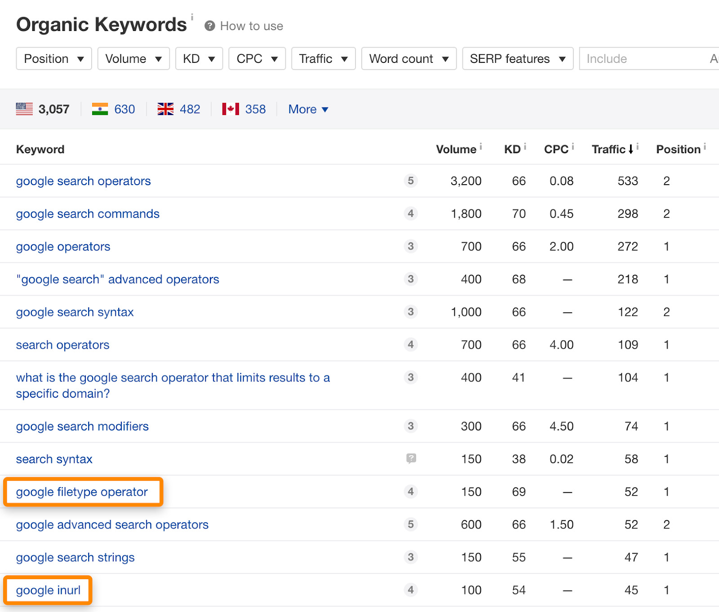Open the google filetype operator keyword link
This screenshot has width=719, height=612.
82,492
